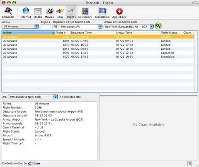Screen dimensions: 199x167
Task: Select the cancelled flight 3692 row
Action: click(x=98, y=53)
